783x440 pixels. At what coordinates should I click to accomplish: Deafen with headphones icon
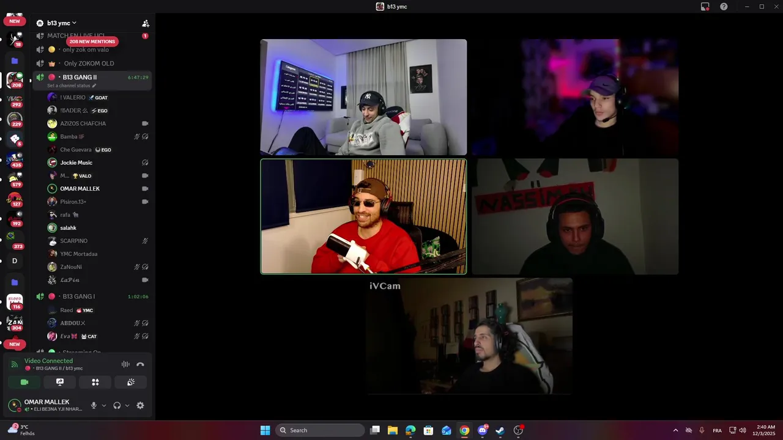(117, 405)
